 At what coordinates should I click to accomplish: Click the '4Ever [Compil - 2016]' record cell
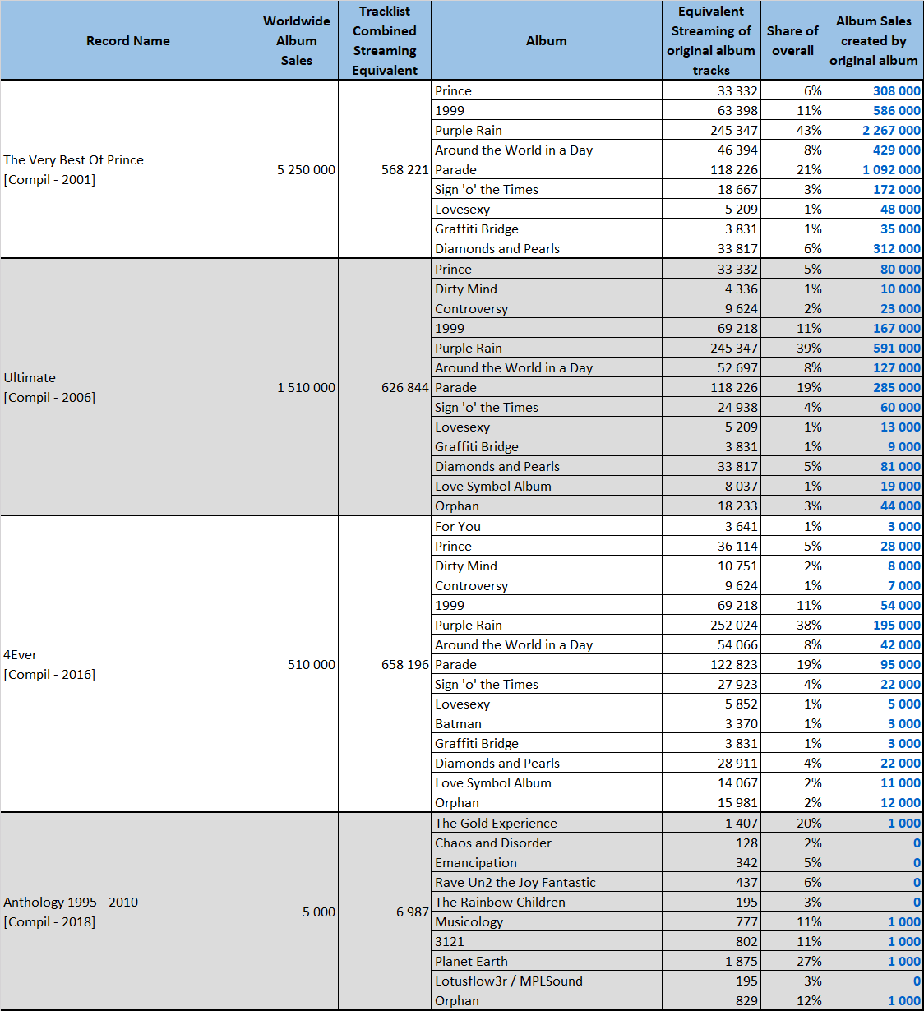pyautogui.click(x=128, y=664)
